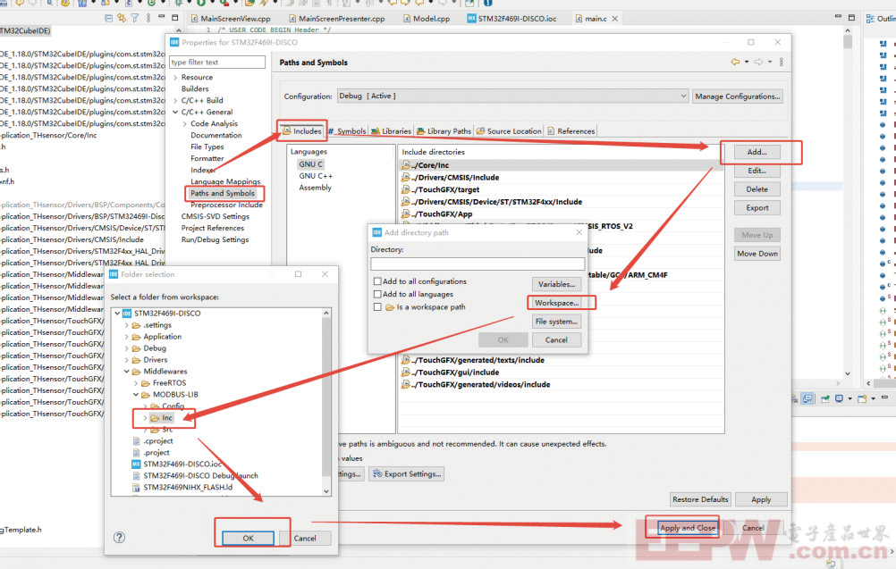Expand the Code Analysis tree node
This screenshot has height=569, width=896.
(184, 124)
